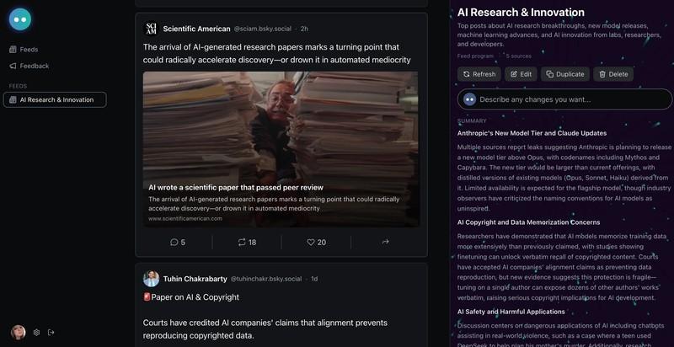Open Feeds in the sidebar
This screenshot has height=347, width=674.
29,50
